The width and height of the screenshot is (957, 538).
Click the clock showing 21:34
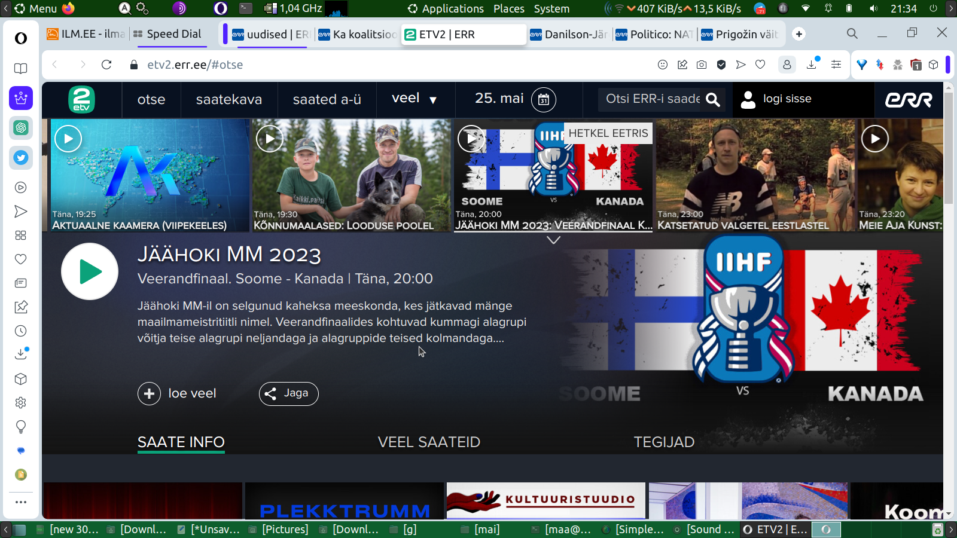tap(904, 8)
